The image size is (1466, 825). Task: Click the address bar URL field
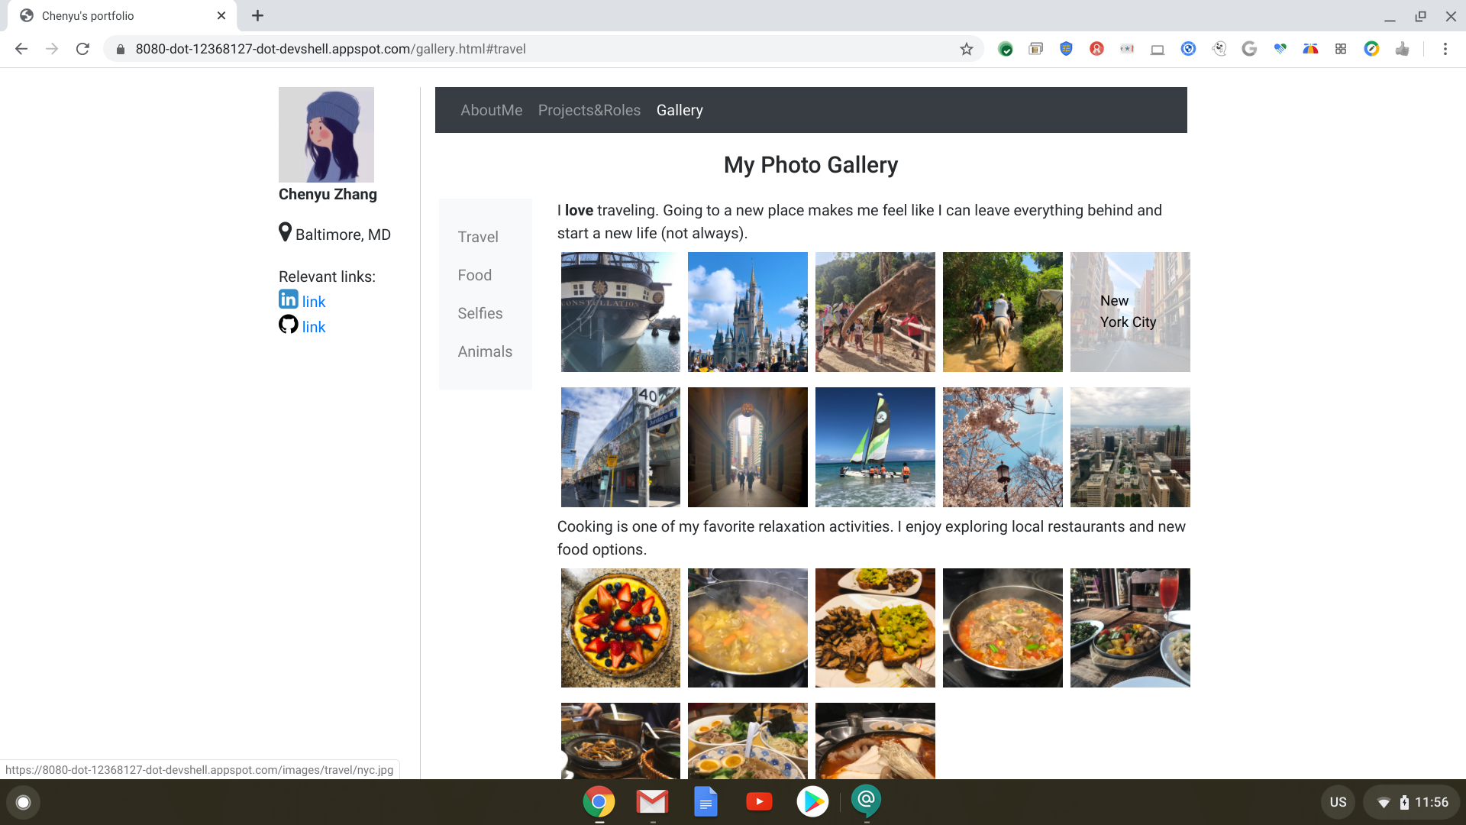pos(534,49)
